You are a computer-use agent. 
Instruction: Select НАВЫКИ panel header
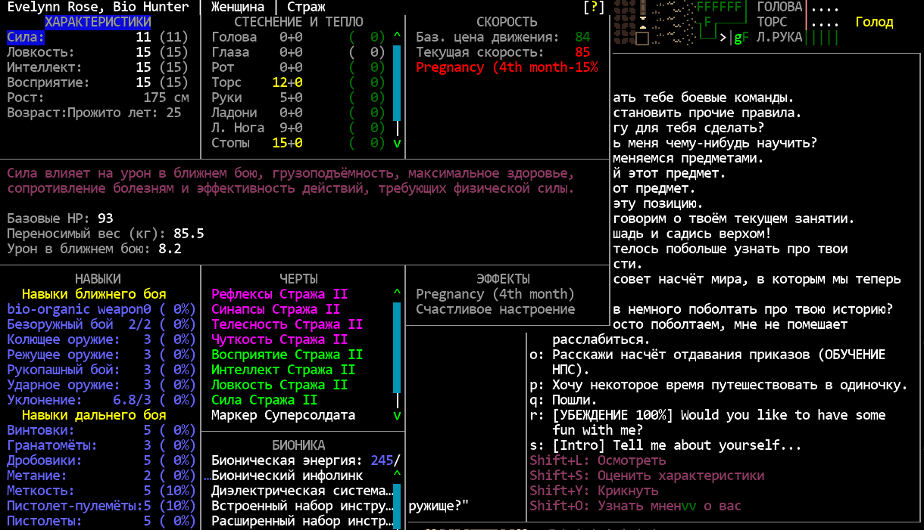98,279
